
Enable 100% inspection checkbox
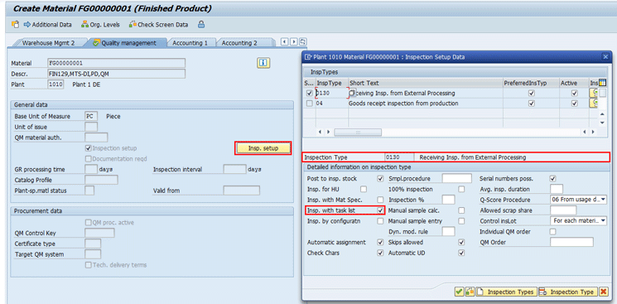(461, 189)
